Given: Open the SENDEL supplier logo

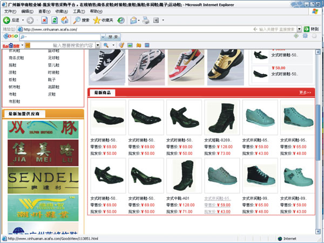Looking at the screenshot, I should coord(43,180).
